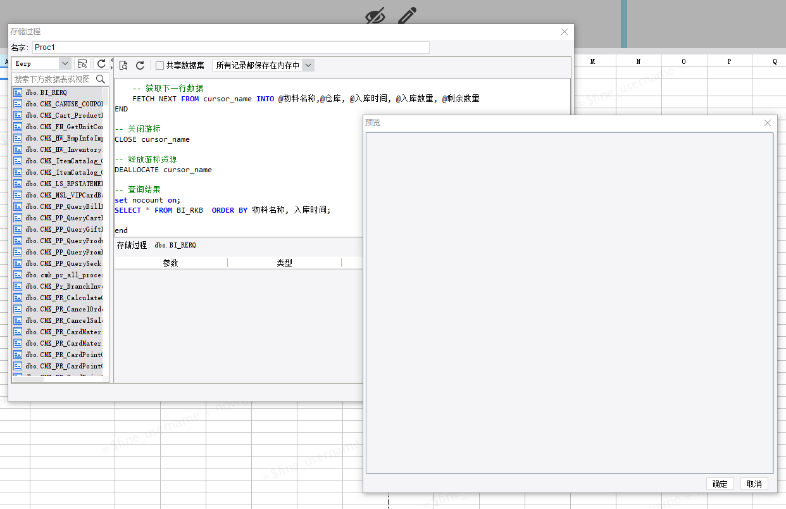Select dbo.CMK_PP_QueryProm in the list
Screen dimensions: 786x509
pyautogui.click(x=58, y=252)
